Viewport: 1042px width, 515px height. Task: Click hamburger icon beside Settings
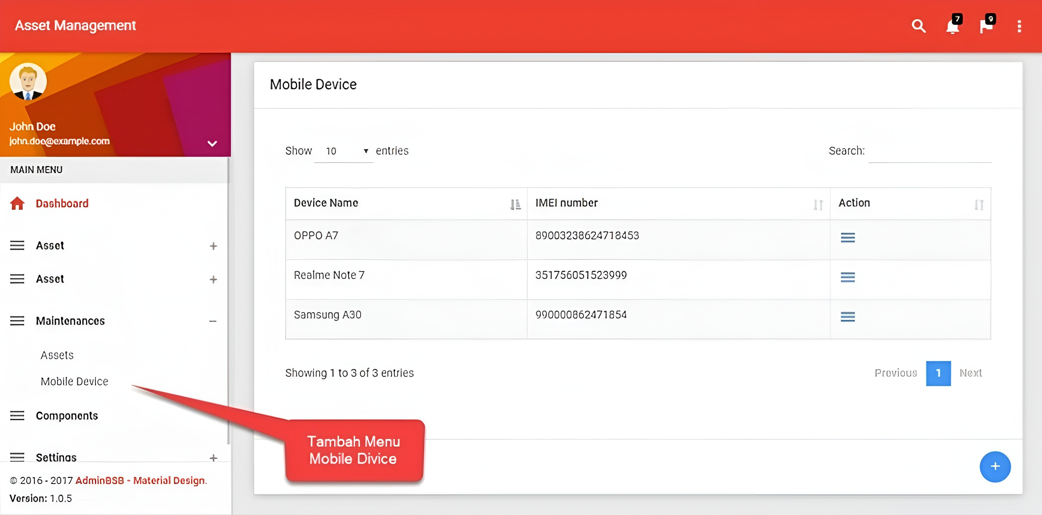pos(17,457)
